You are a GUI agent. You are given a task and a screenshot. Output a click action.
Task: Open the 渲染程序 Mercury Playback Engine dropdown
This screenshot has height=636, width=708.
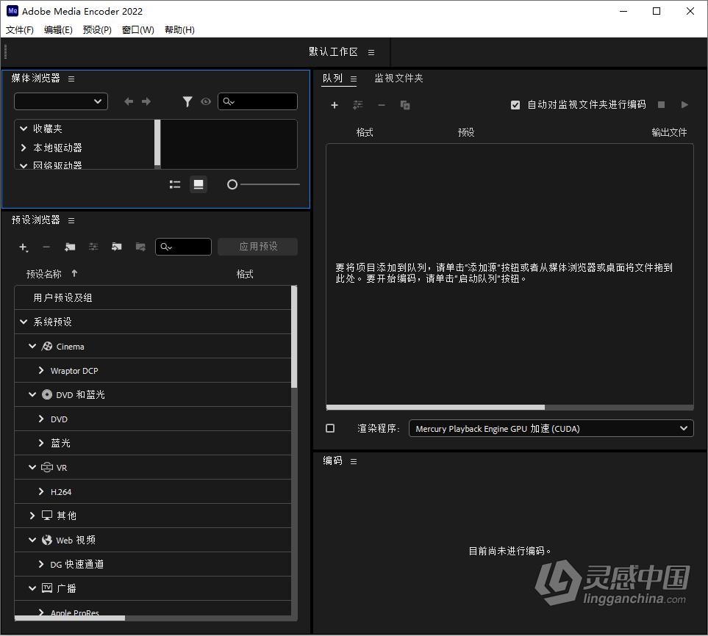pos(551,428)
